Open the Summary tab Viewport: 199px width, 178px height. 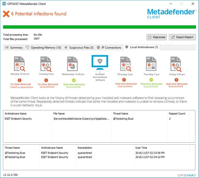click(x=13, y=47)
